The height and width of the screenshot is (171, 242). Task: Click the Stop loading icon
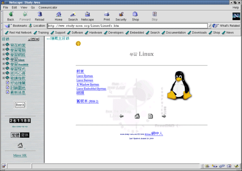pyautogui.click(x=154, y=14)
